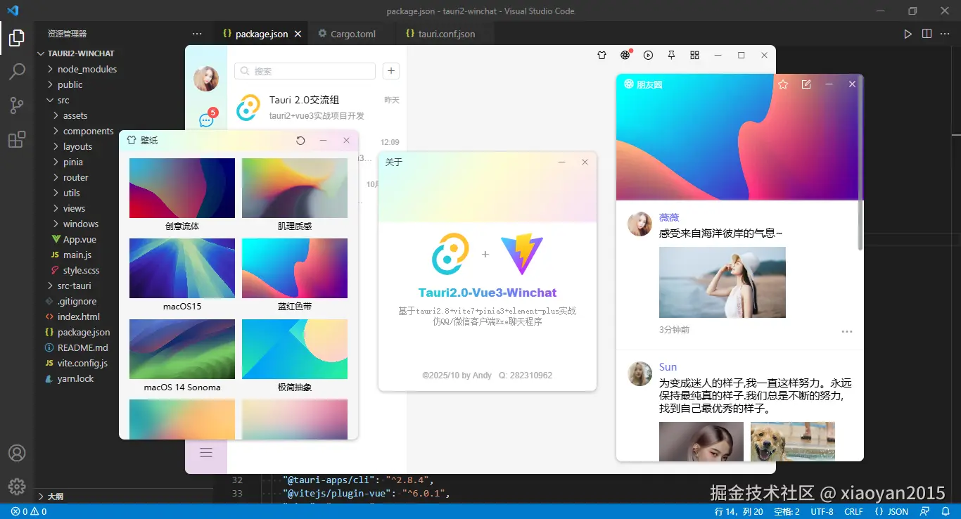Image resolution: width=961 pixels, height=519 pixels.
Task: Click the plus button next to the chat search
Action: pyautogui.click(x=391, y=71)
